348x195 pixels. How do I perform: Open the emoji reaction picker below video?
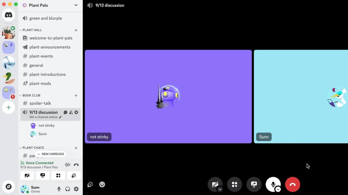click(102, 184)
